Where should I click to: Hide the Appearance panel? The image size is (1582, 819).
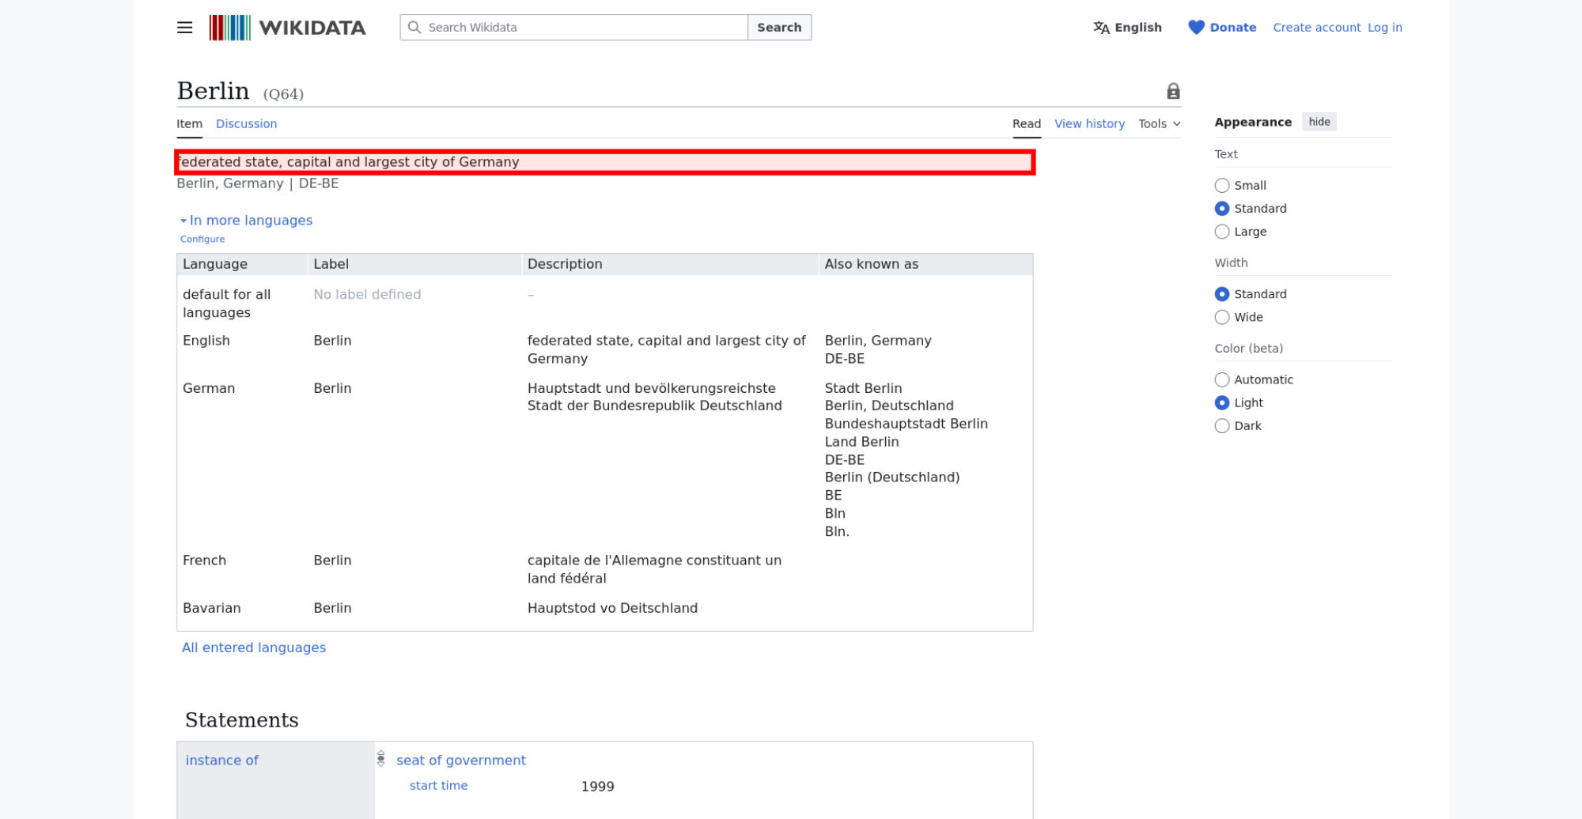(1319, 122)
